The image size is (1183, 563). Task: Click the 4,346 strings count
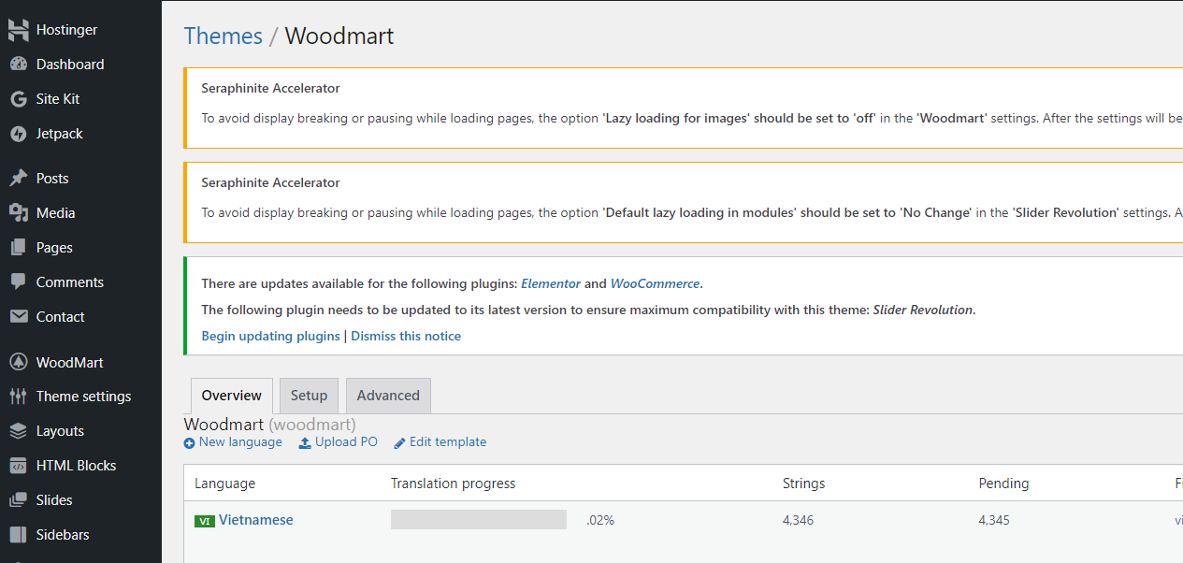798,520
